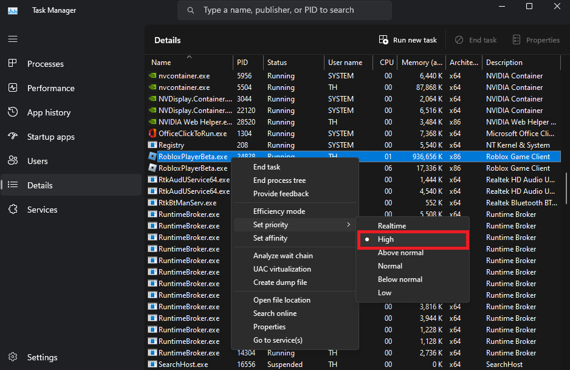Open the hamburger navigation menu icon
570x370 pixels.
[x=13, y=39]
